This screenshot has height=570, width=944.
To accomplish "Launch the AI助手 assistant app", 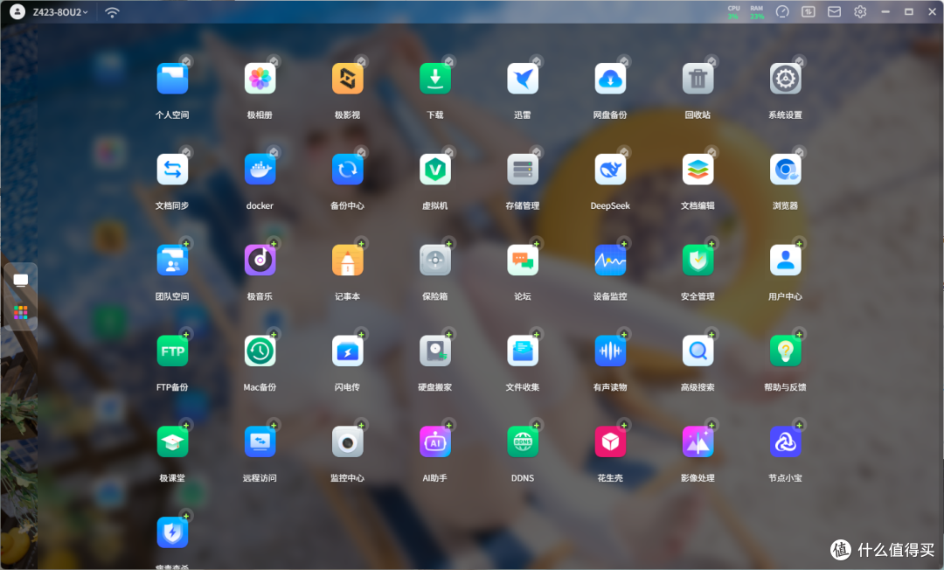I will pyautogui.click(x=435, y=442).
